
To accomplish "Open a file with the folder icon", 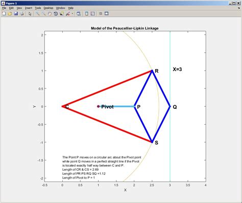I will point(10,14).
